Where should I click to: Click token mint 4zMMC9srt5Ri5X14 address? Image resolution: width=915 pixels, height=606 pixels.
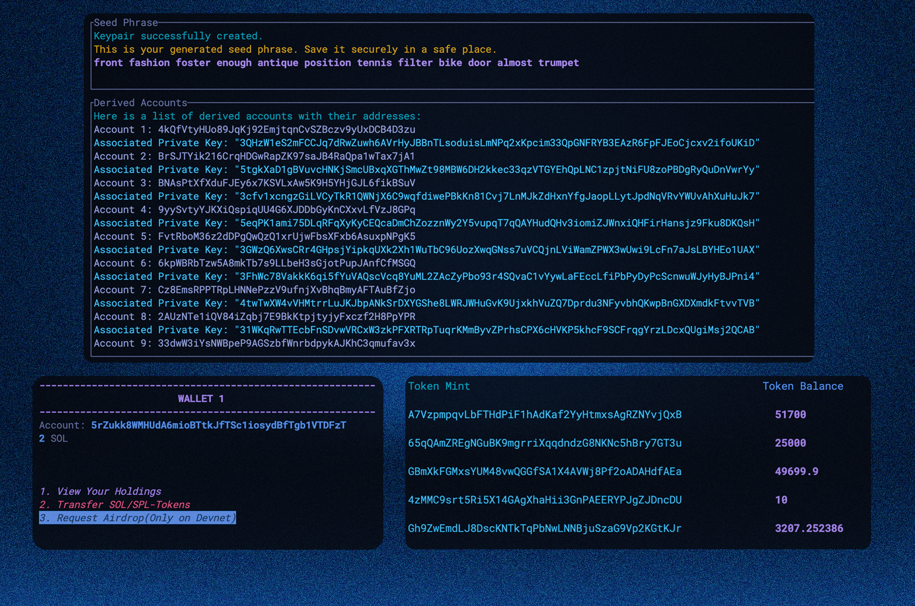click(544, 500)
